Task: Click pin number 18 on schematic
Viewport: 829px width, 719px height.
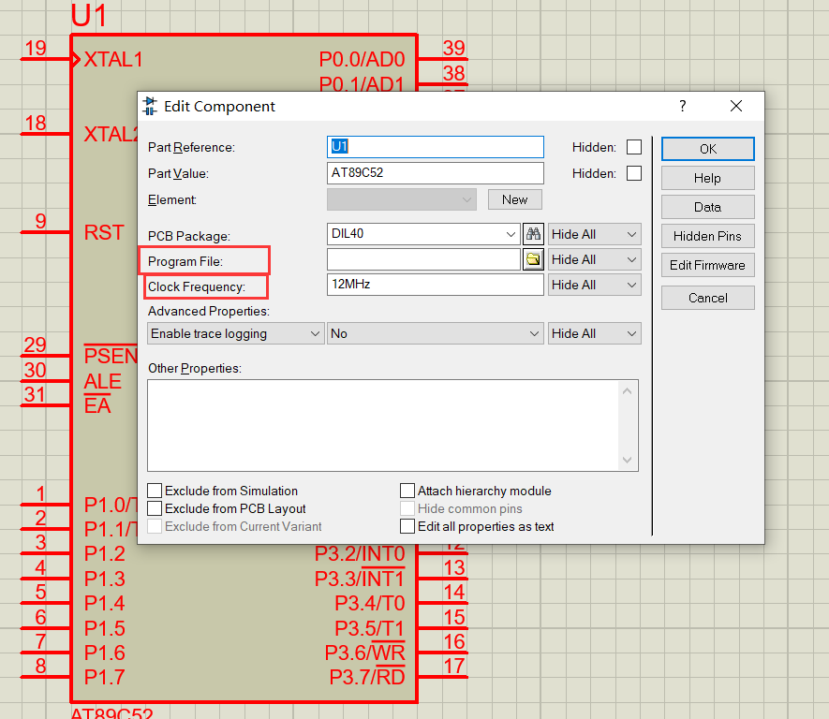Action: pos(36,123)
